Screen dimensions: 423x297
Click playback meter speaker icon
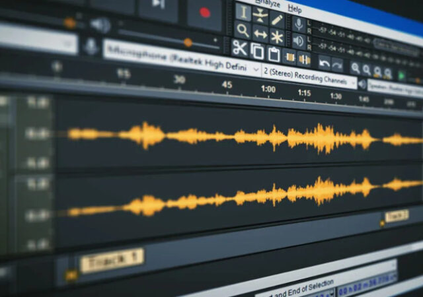pos(298,41)
